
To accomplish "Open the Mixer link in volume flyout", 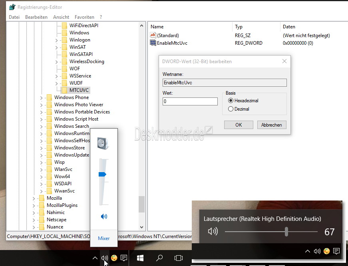I will click(x=103, y=238).
